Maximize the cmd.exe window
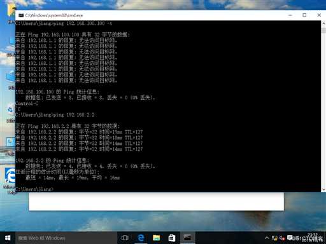The width and height of the screenshot is (326, 244). tap(304, 15)
